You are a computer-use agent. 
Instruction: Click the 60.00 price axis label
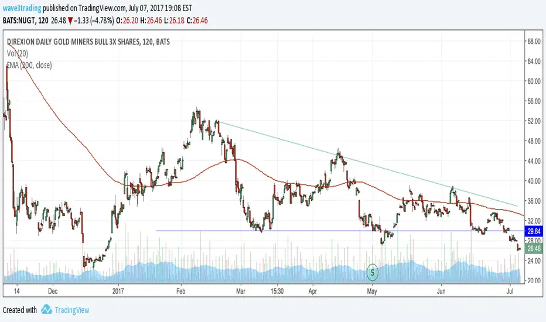pos(534,81)
